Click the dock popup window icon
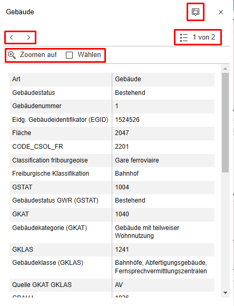This screenshot has height=306, width=234. pos(196,12)
